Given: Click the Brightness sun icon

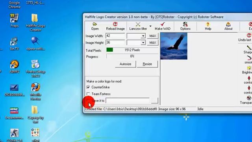Looking at the screenshot, I should coord(249,68).
